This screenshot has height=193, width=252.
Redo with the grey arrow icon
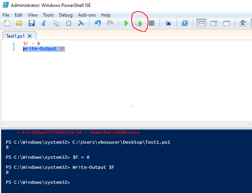(110, 23)
